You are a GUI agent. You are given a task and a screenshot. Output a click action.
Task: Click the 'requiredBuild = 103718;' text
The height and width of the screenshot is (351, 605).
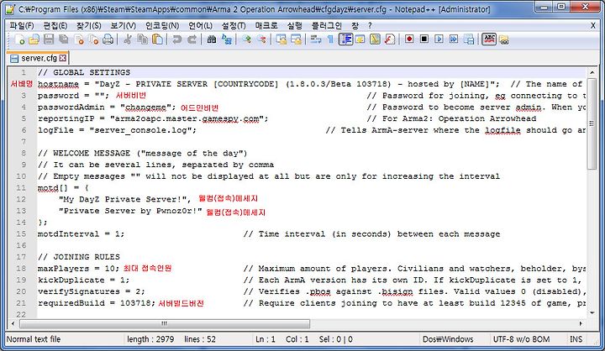coord(97,303)
